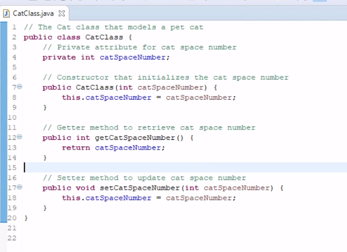Select the CatClass.java editor tab
Image resolution: width=347 pixels, height=252 pixels.
click(x=33, y=13)
